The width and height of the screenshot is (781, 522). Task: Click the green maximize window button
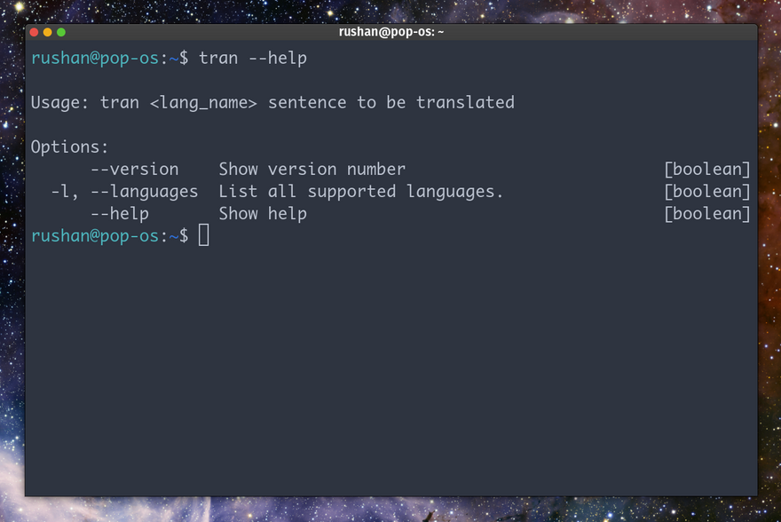click(61, 32)
